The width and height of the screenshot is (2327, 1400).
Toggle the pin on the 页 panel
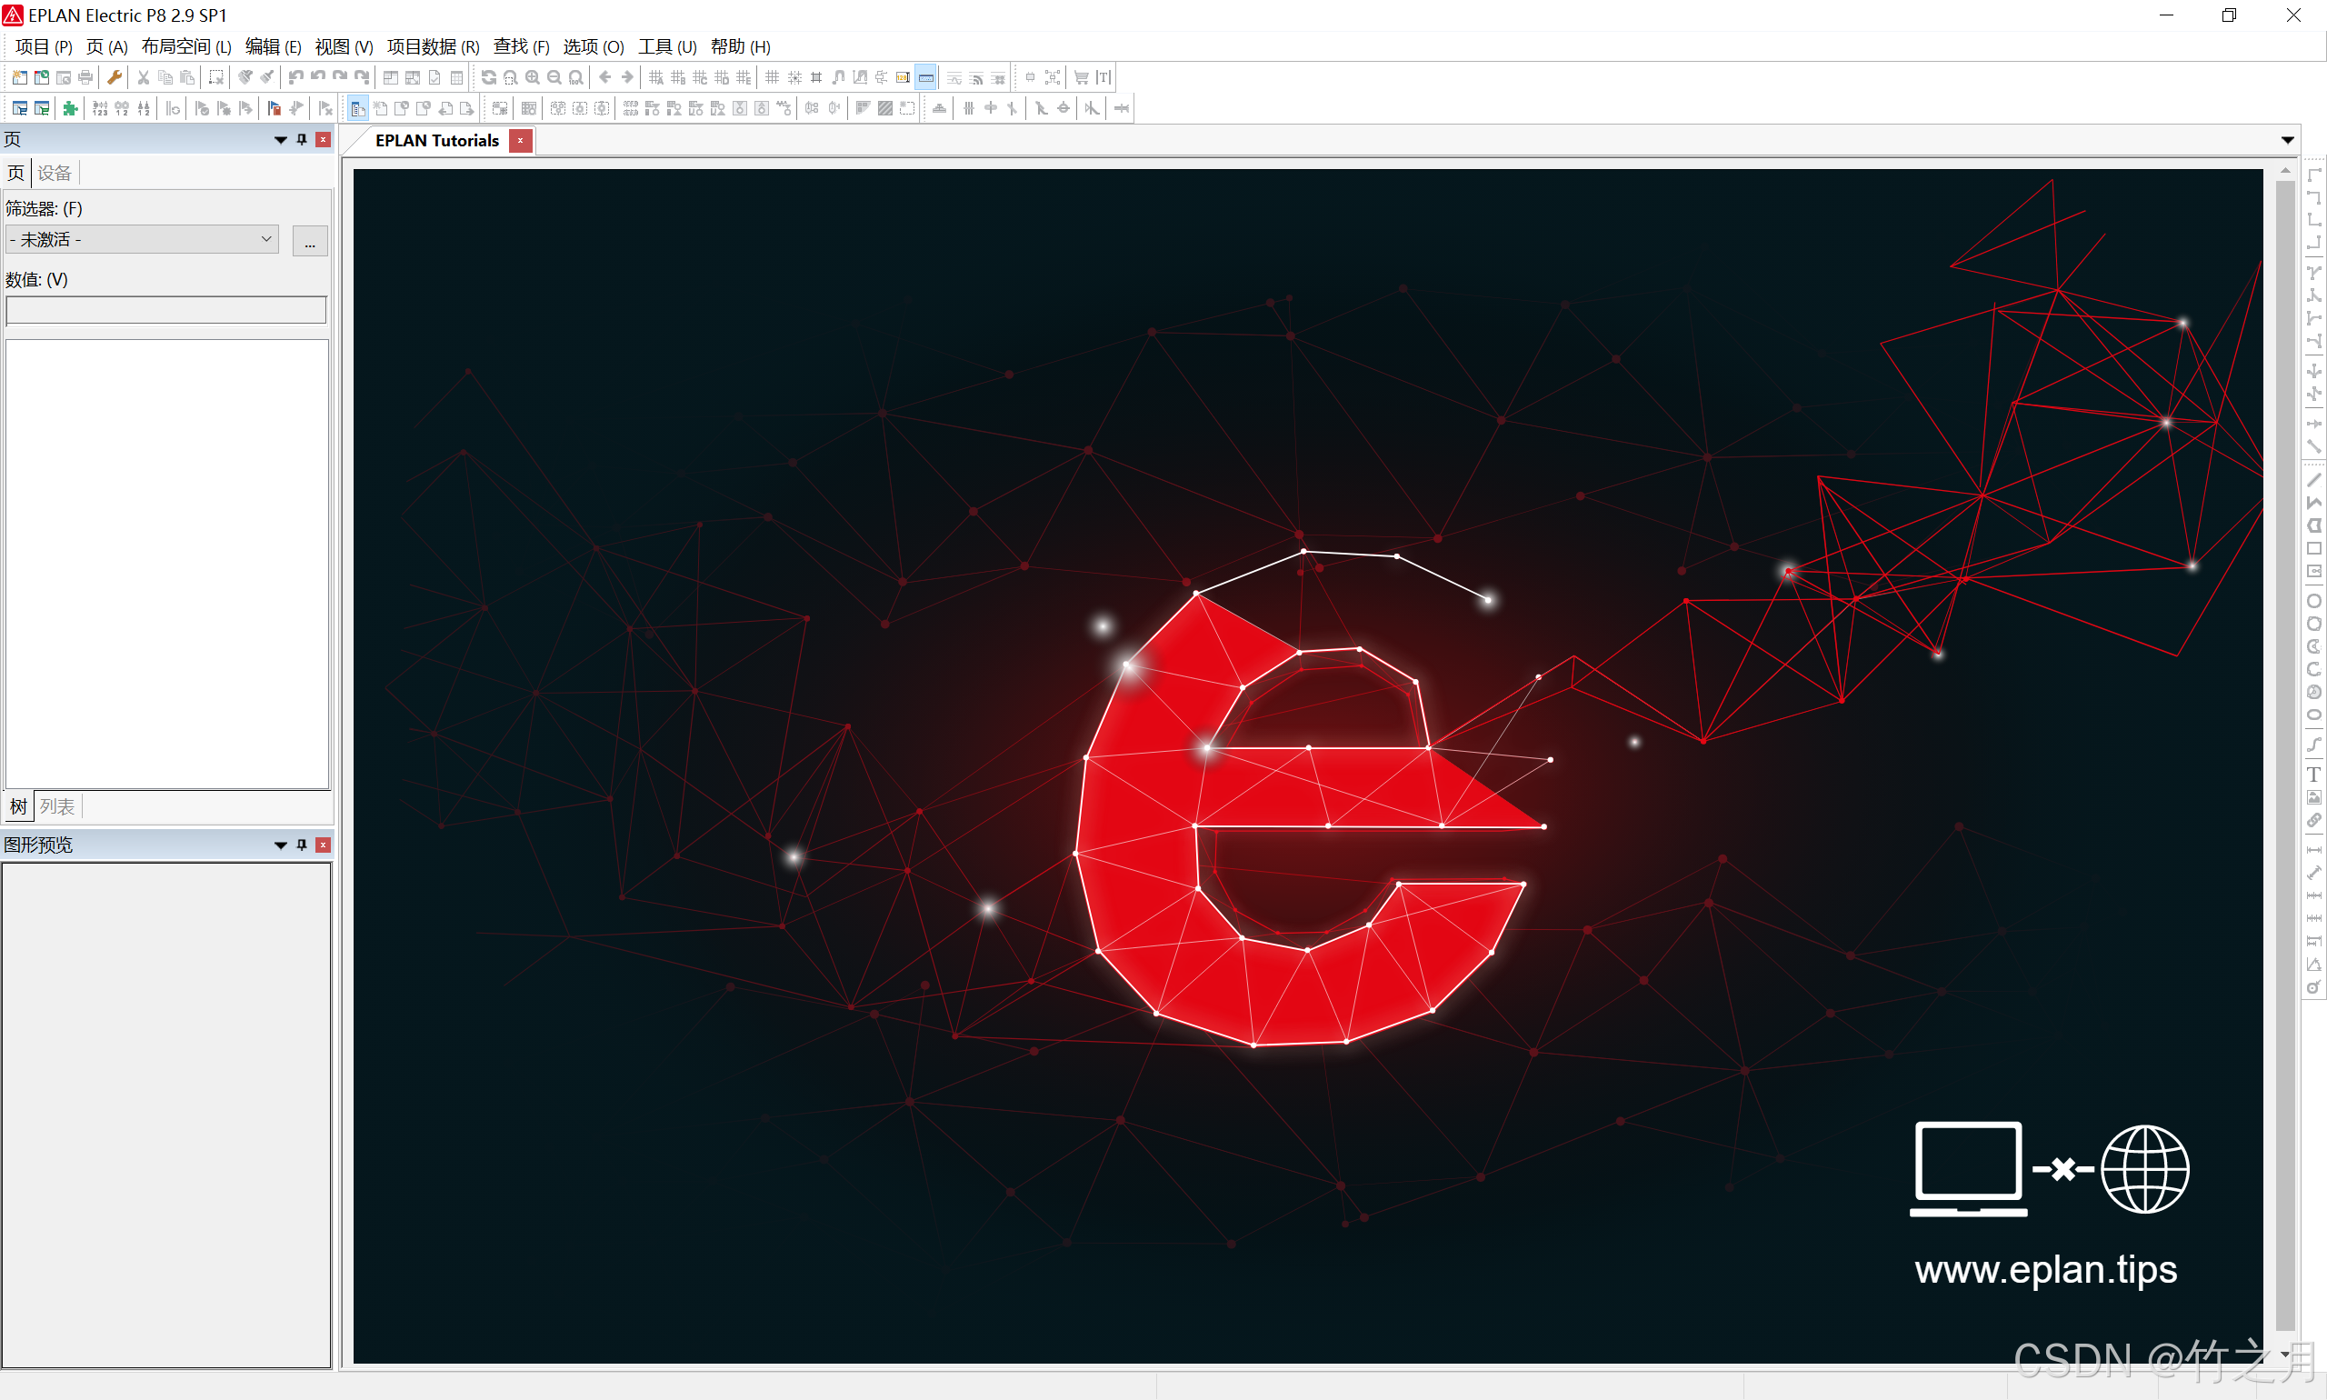[x=302, y=140]
